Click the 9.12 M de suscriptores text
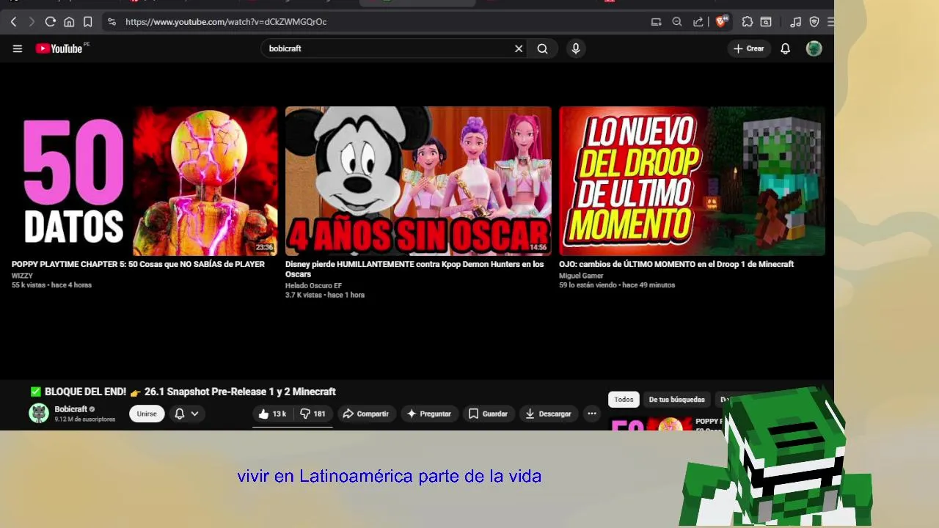Screen dimensions: 939x528 (85, 419)
